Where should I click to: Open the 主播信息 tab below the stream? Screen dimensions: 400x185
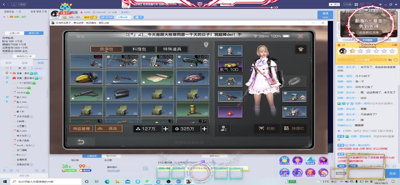coord(92,156)
